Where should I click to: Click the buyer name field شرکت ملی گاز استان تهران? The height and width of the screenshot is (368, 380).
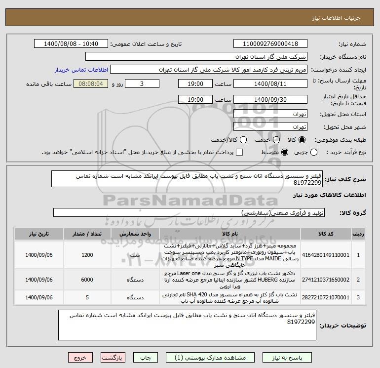[x=196, y=56]
